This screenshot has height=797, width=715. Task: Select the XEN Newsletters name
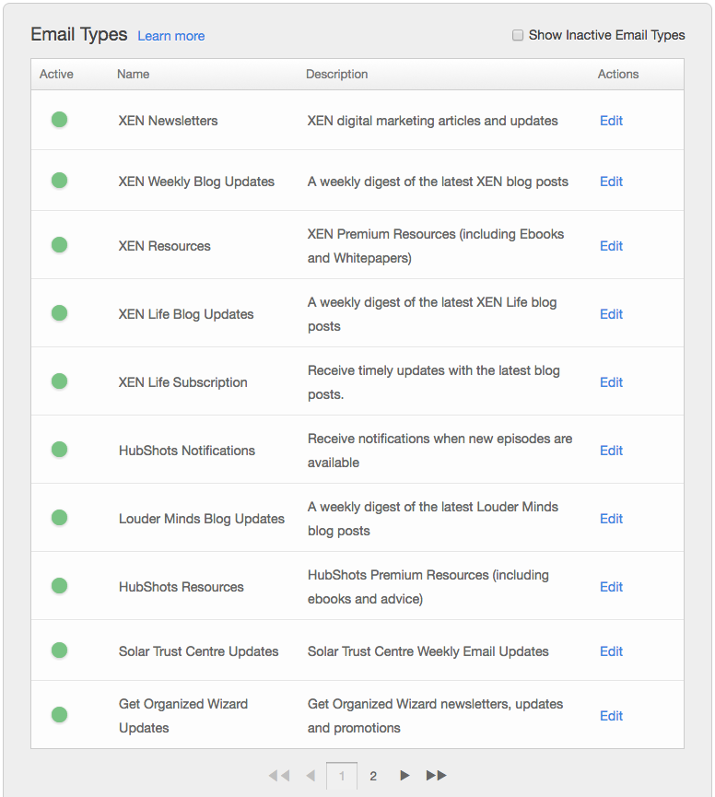pyautogui.click(x=168, y=121)
